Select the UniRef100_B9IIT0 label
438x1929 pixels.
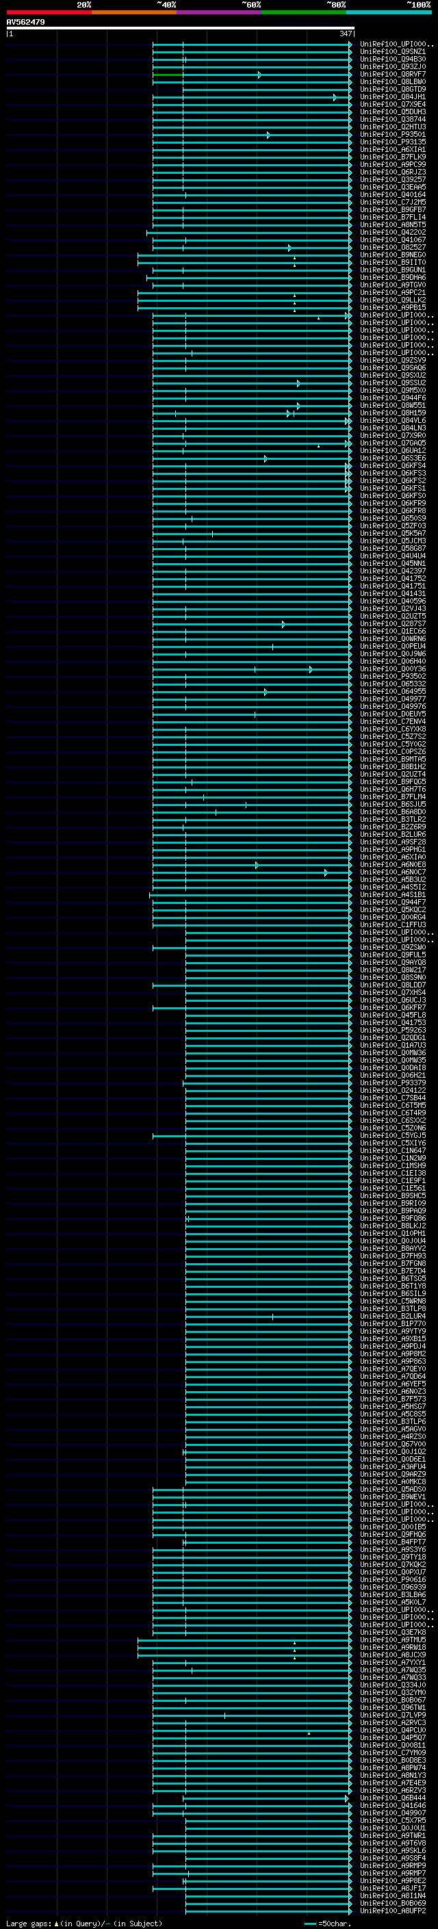pyautogui.click(x=393, y=262)
